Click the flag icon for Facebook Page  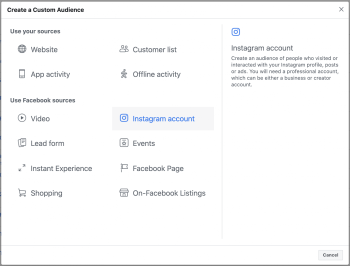[x=124, y=168]
